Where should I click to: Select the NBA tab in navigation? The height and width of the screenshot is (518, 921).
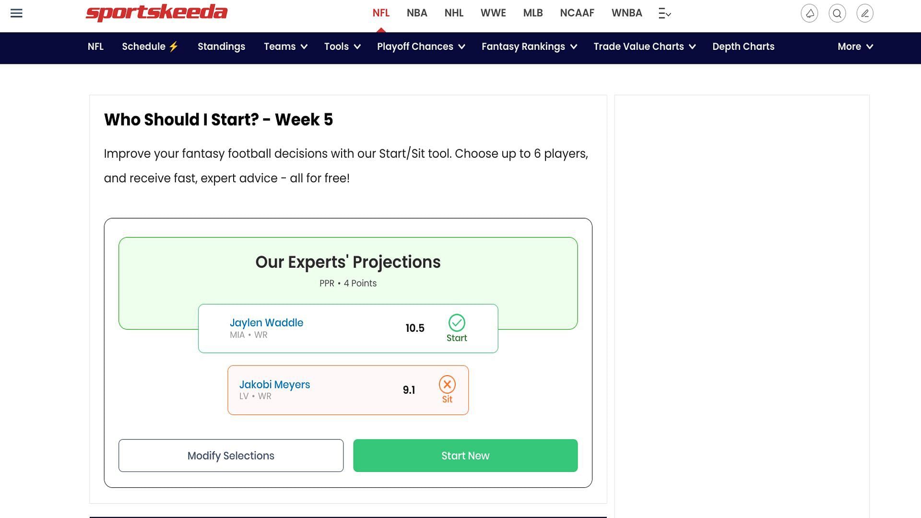tap(417, 12)
